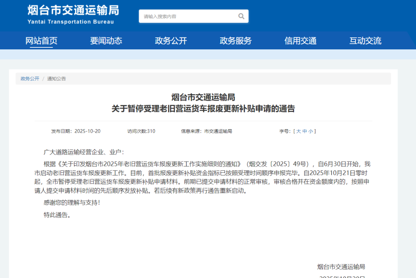Click the 信息来源 市交通运输局 label

206,131
